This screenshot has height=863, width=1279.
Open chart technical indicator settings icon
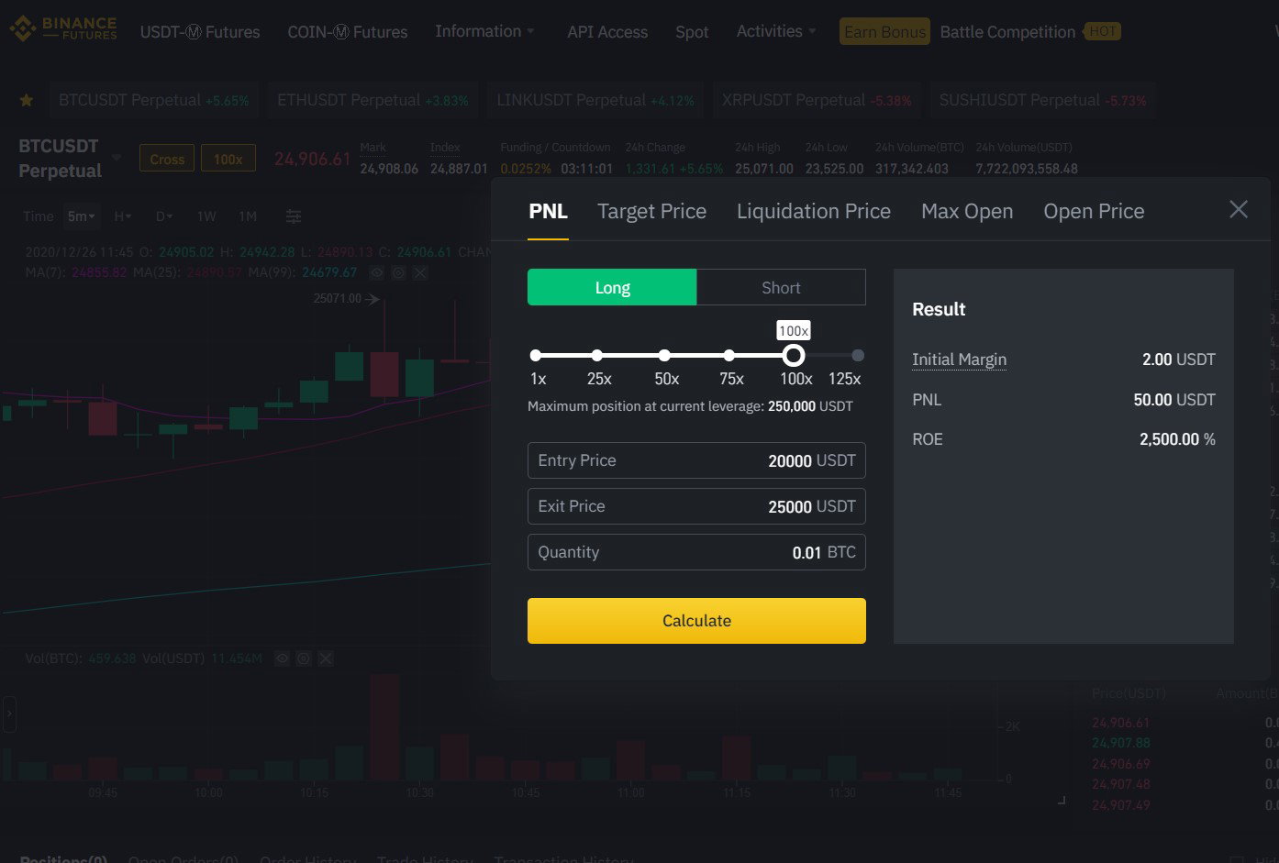(x=294, y=216)
